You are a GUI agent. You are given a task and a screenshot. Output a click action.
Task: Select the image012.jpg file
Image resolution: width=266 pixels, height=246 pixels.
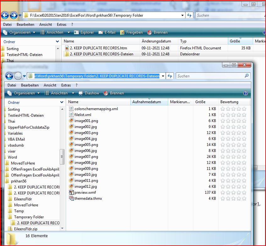86,187
